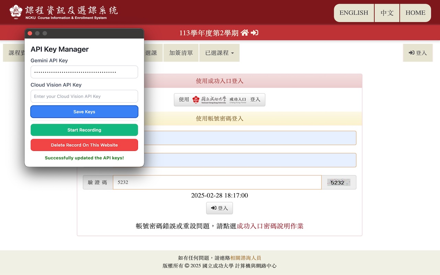Screen dimensions: 440x275
Task: Open the 選課 tab
Action: click(x=153, y=53)
